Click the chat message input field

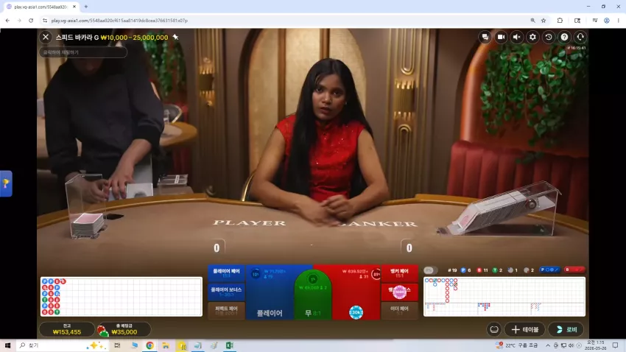coord(83,52)
